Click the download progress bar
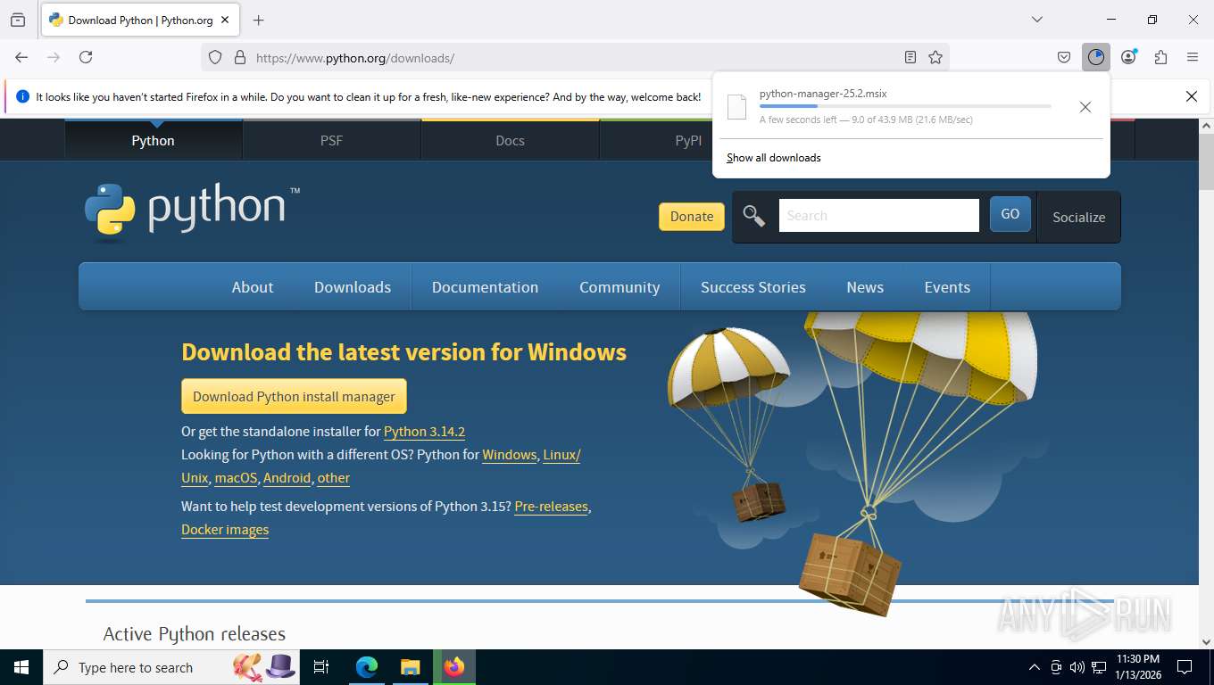The height and width of the screenshot is (685, 1214). coord(905,106)
